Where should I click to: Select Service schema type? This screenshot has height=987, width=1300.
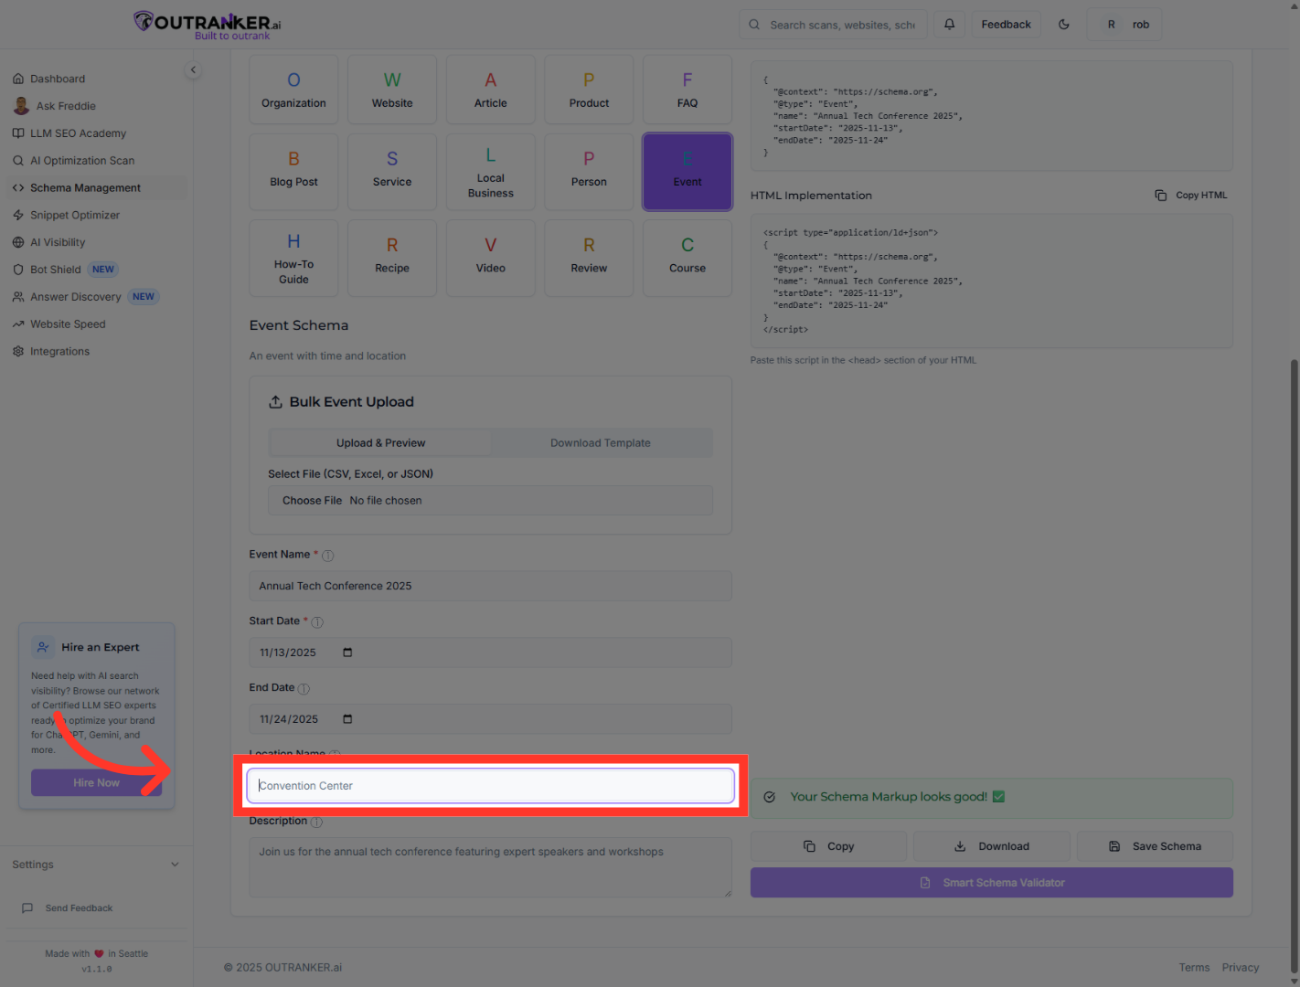pos(392,172)
